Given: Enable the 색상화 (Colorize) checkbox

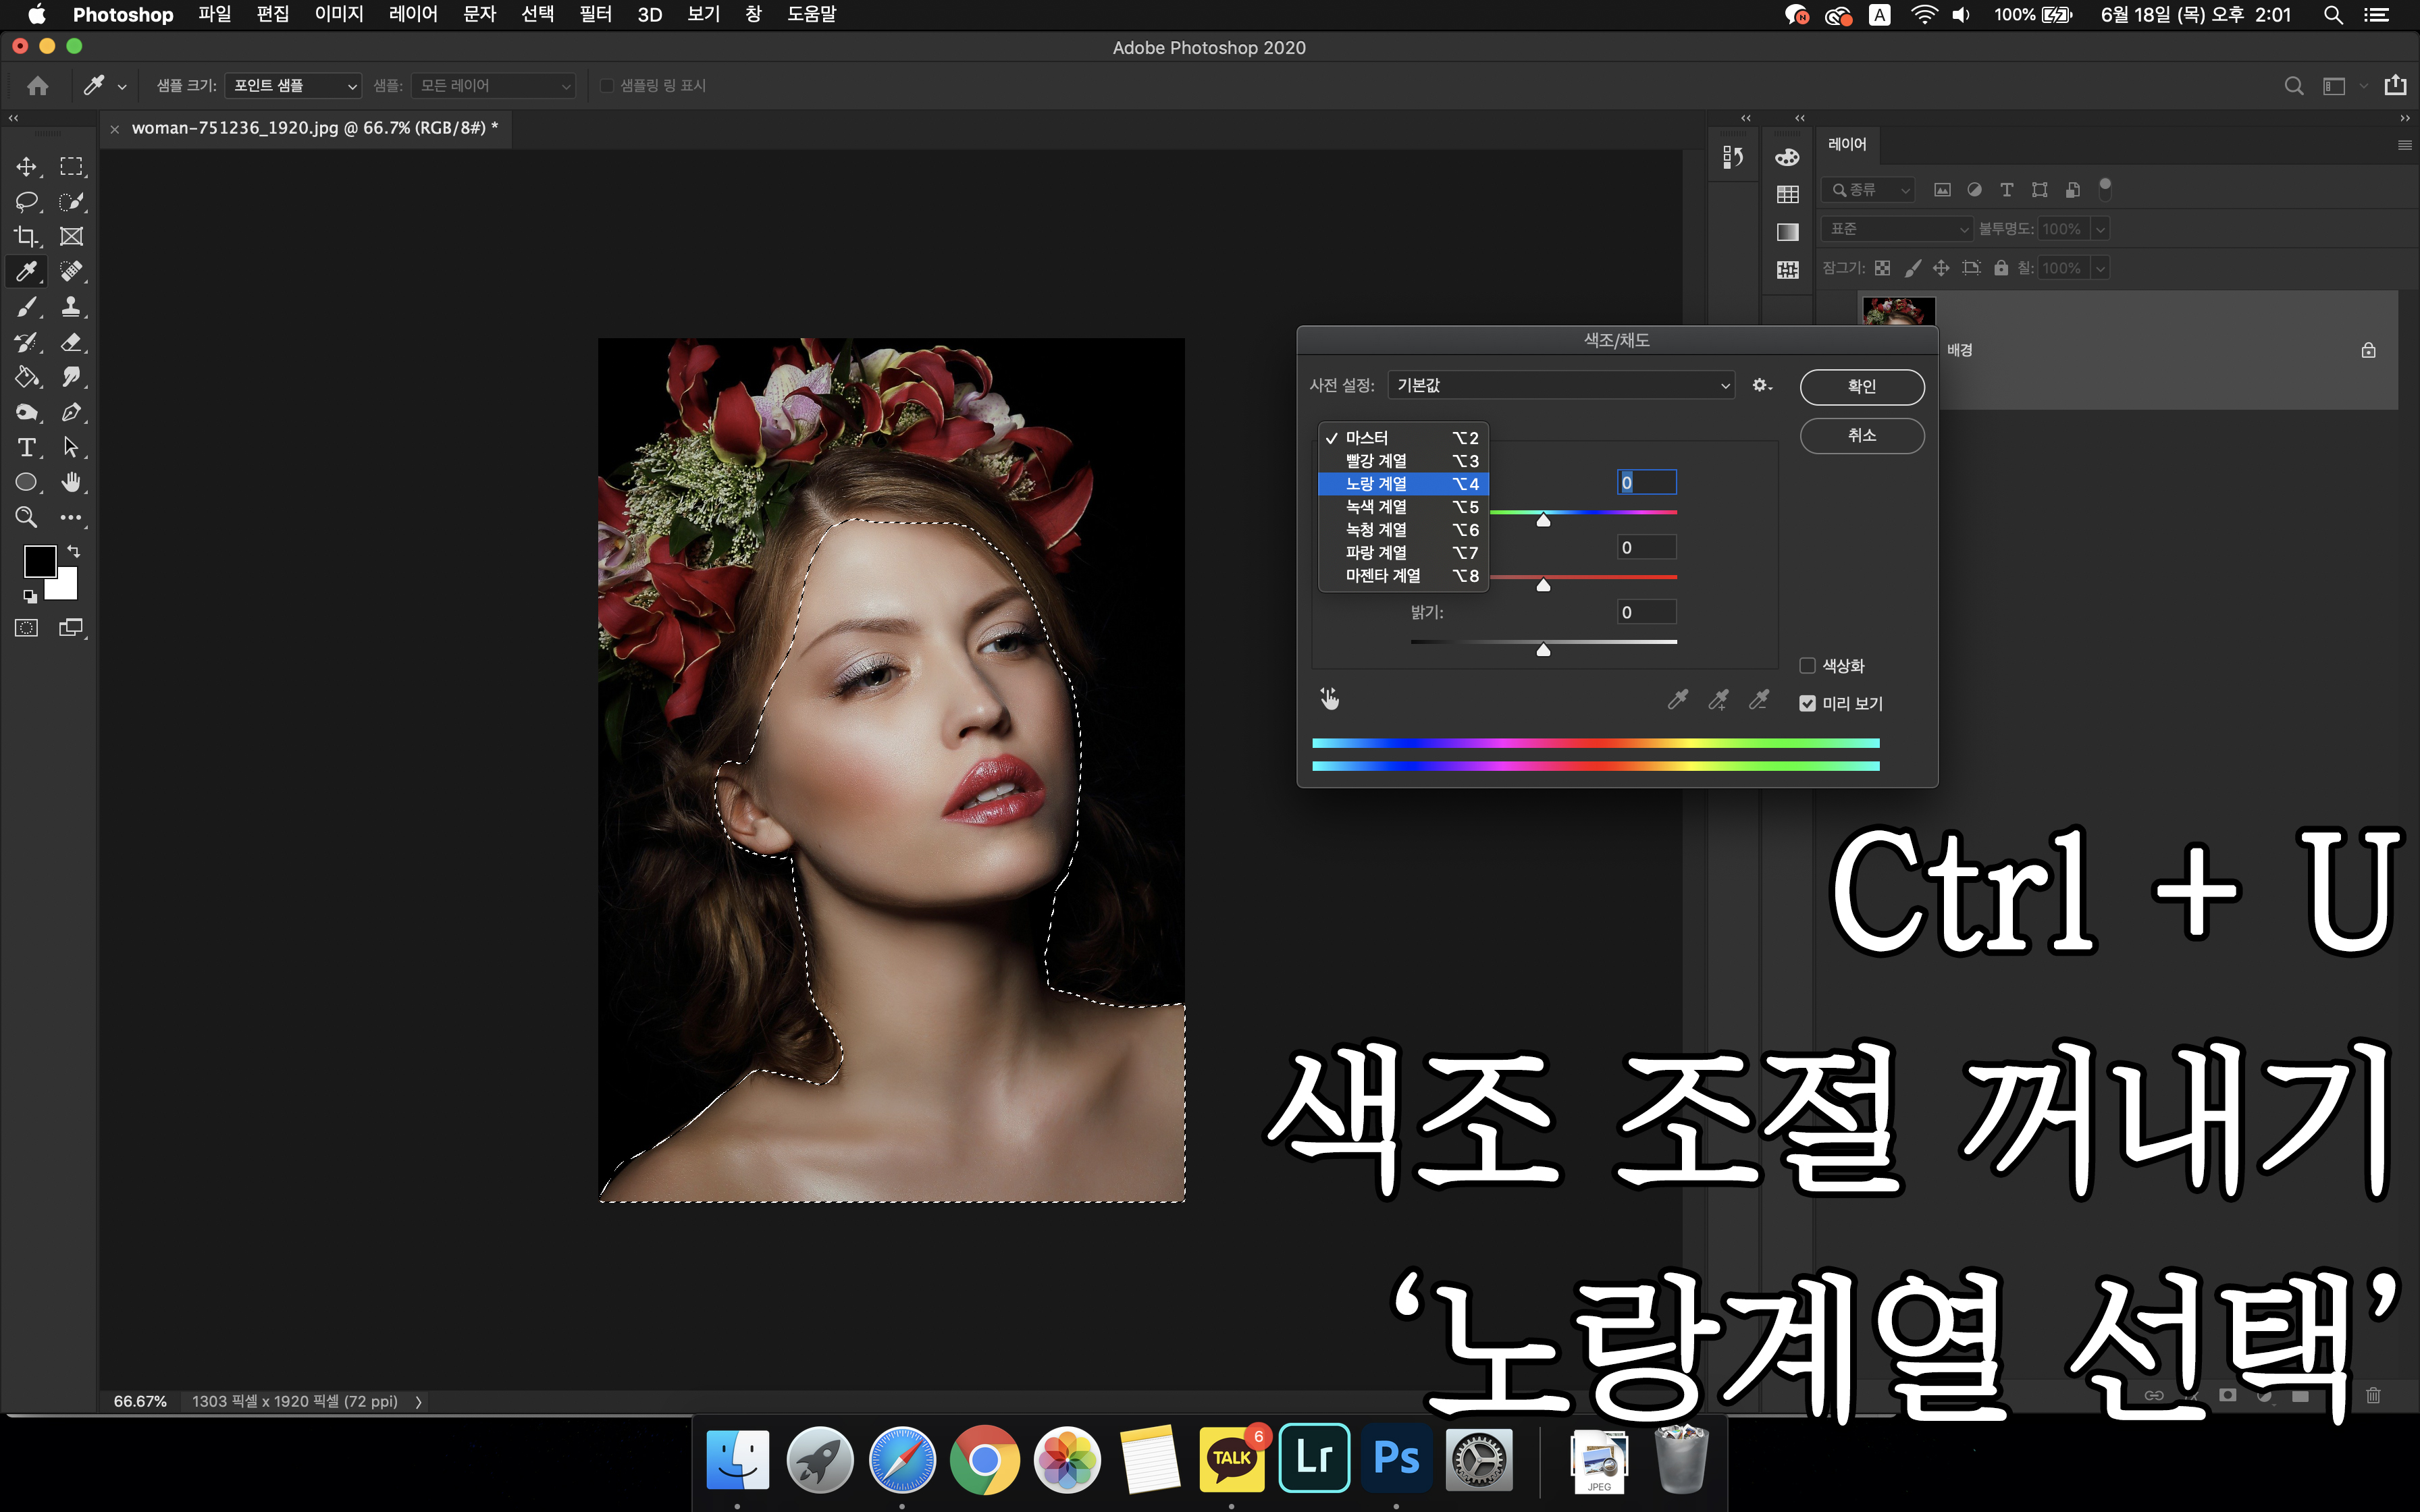Looking at the screenshot, I should 1807,666.
